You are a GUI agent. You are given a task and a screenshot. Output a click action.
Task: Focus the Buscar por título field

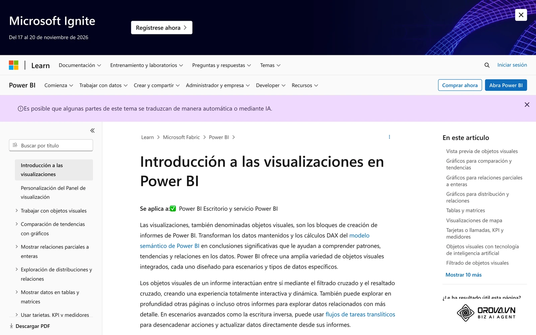pyautogui.click(x=51, y=145)
